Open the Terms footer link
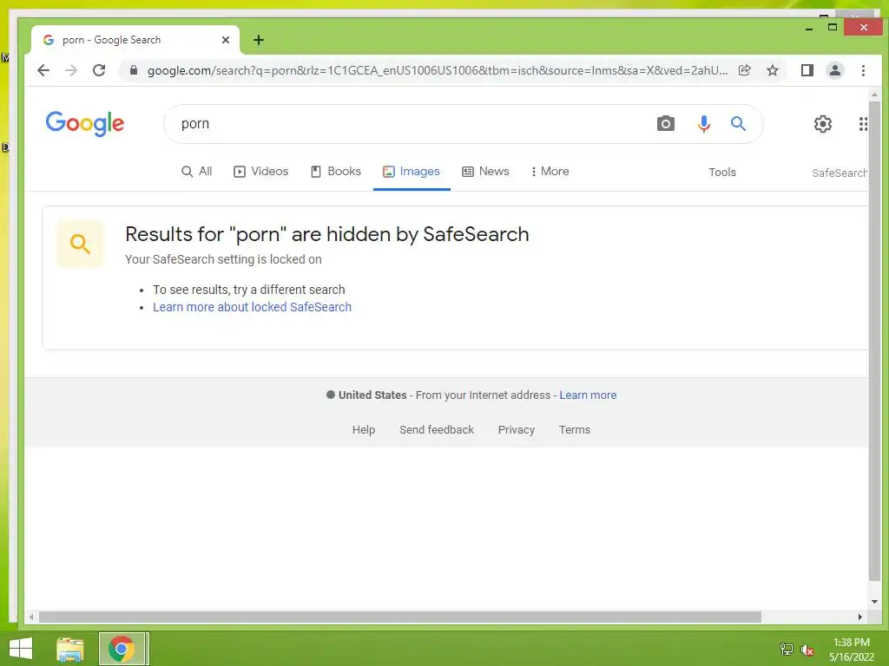Viewport: 889px width, 666px height. 575,430
